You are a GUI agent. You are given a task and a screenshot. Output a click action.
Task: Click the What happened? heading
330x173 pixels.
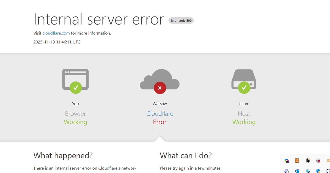(x=63, y=156)
